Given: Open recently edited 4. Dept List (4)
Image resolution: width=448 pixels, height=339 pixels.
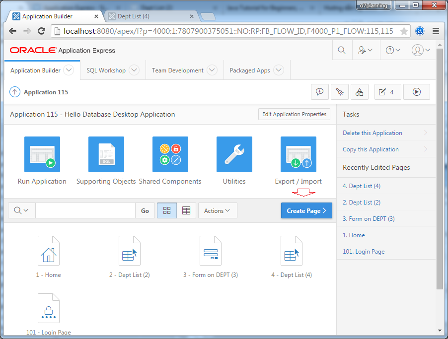Looking at the screenshot, I should [x=362, y=186].
